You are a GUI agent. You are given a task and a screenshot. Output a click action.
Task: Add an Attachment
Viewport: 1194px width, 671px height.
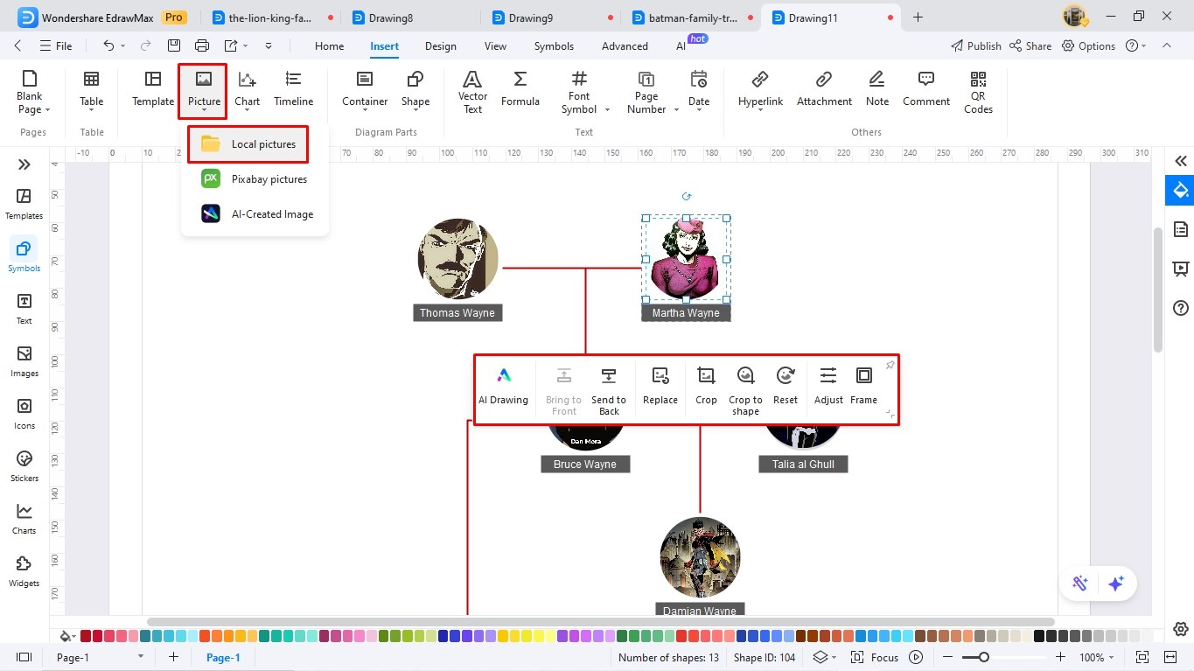[x=824, y=89]
